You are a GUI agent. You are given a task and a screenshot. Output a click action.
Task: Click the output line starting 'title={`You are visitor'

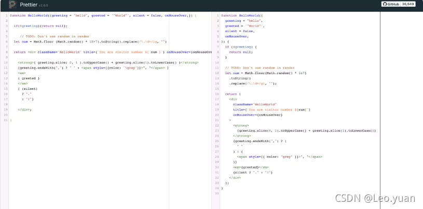[x=271, y=110]
